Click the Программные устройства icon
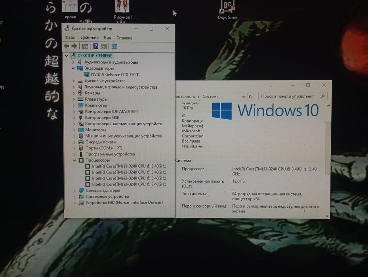The image size is (368, 277). pyautogui.click(x=81, y=154)
